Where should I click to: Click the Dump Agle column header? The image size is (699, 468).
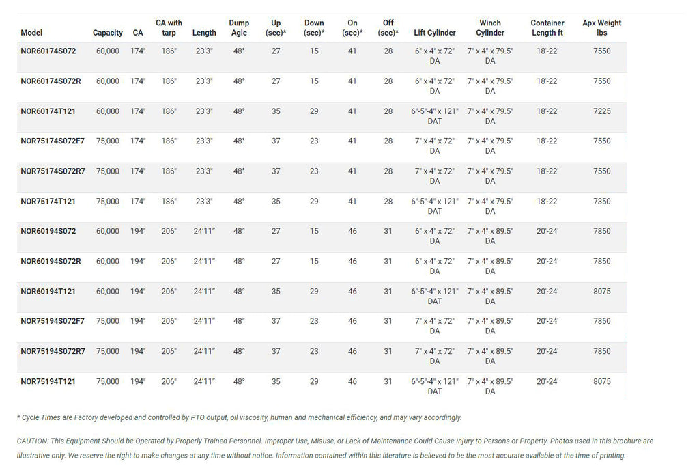tap(239, 27)
